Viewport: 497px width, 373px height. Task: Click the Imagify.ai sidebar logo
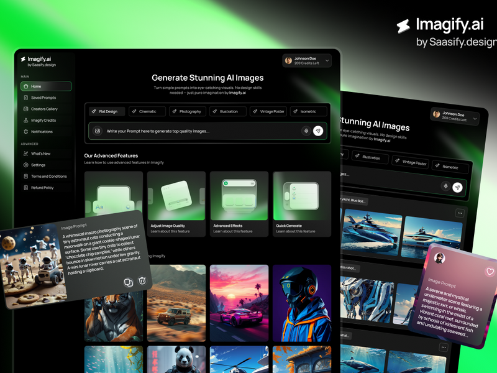click(38, 62)
